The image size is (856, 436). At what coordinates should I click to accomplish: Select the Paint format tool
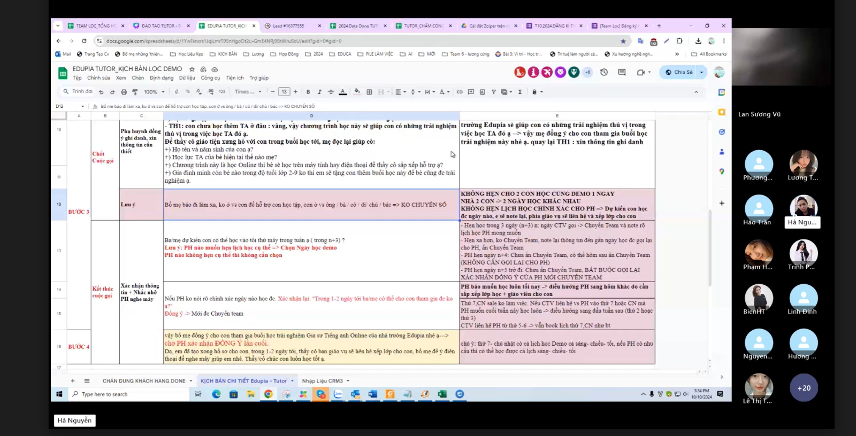coord(134,92)
